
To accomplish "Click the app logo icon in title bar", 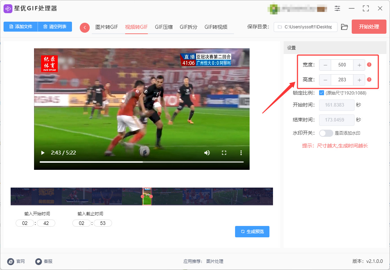I will [8, 9].
